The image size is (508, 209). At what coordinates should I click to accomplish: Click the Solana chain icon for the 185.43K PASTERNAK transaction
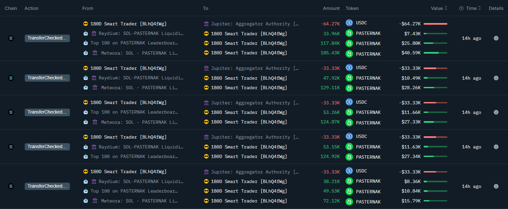(x=11, y=38)
